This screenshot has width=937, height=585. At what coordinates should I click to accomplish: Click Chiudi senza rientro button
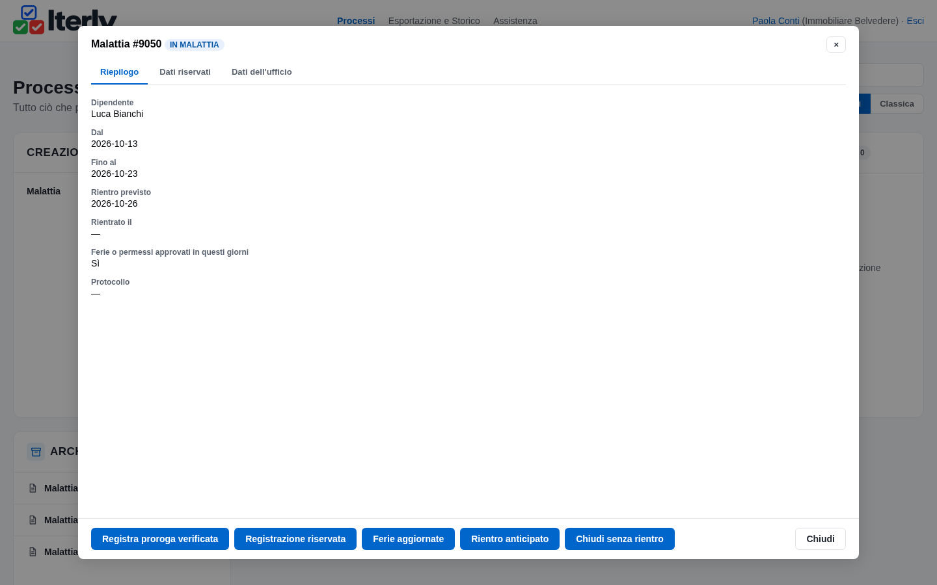[x=619, y=539]
